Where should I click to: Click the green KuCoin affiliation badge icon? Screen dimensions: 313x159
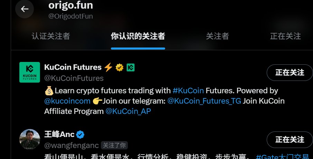click(131, 67)
